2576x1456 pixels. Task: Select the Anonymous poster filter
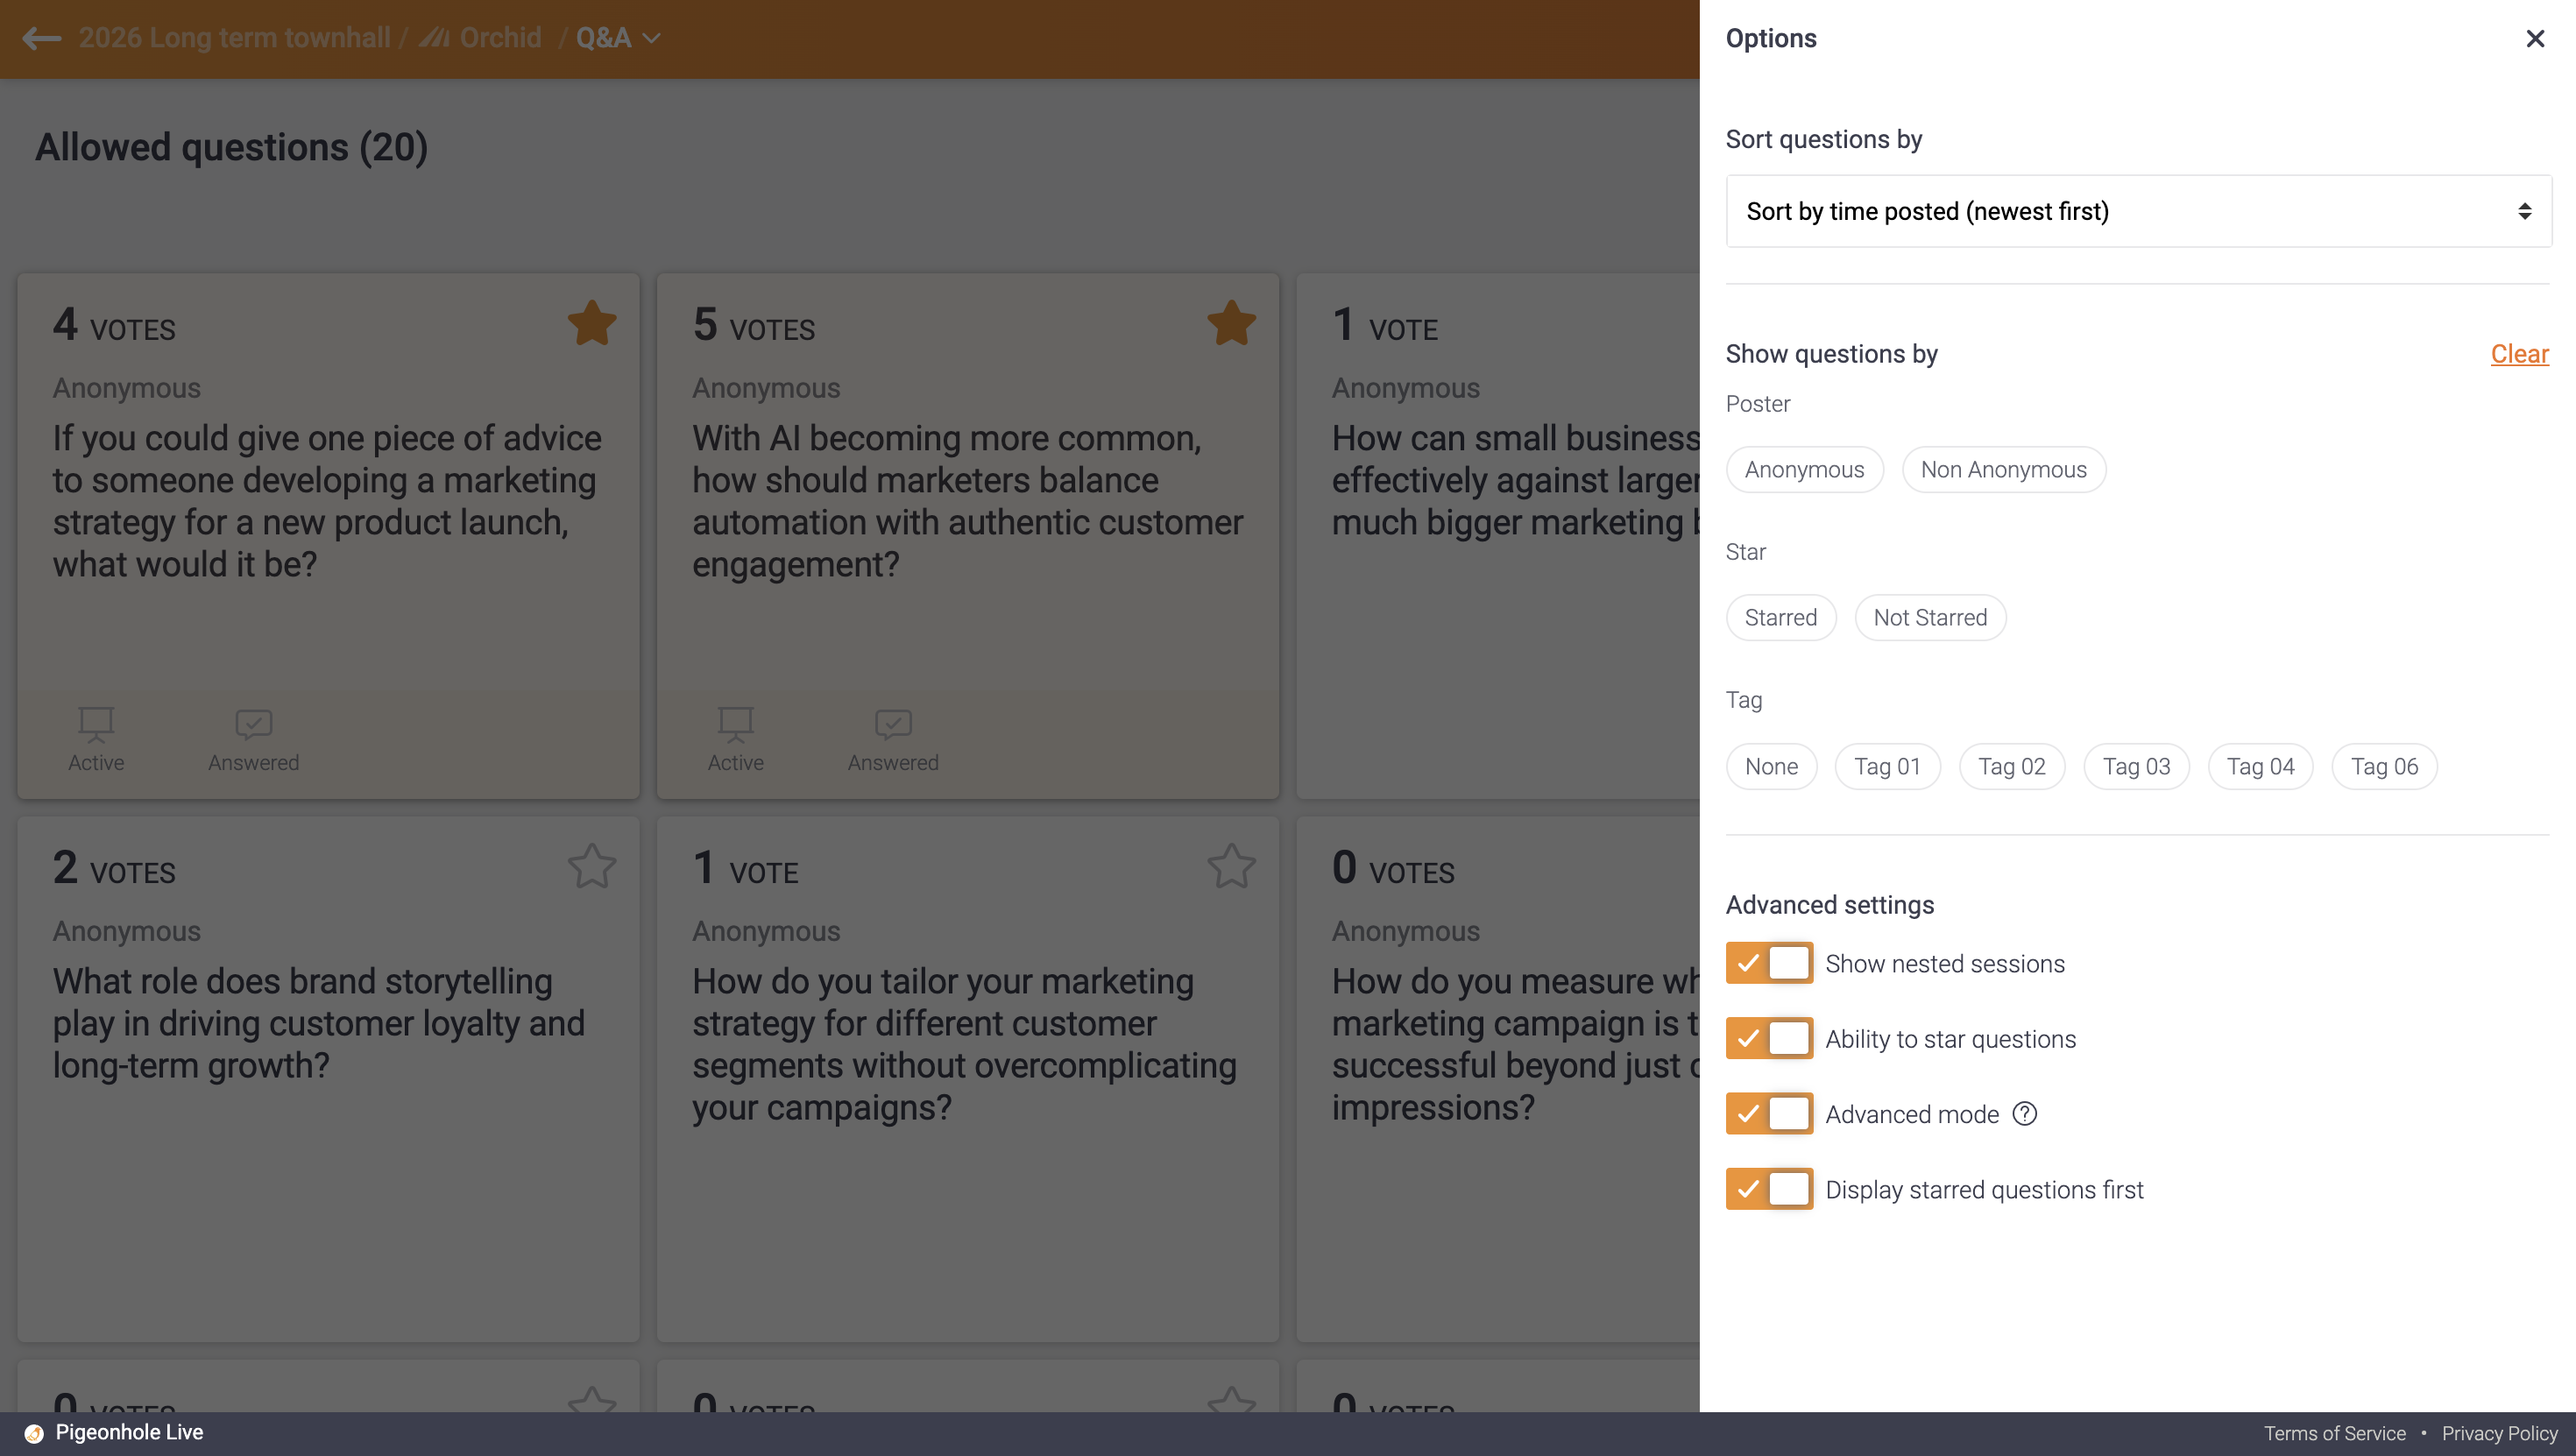pyautogui.click(x=1804, y=469)
